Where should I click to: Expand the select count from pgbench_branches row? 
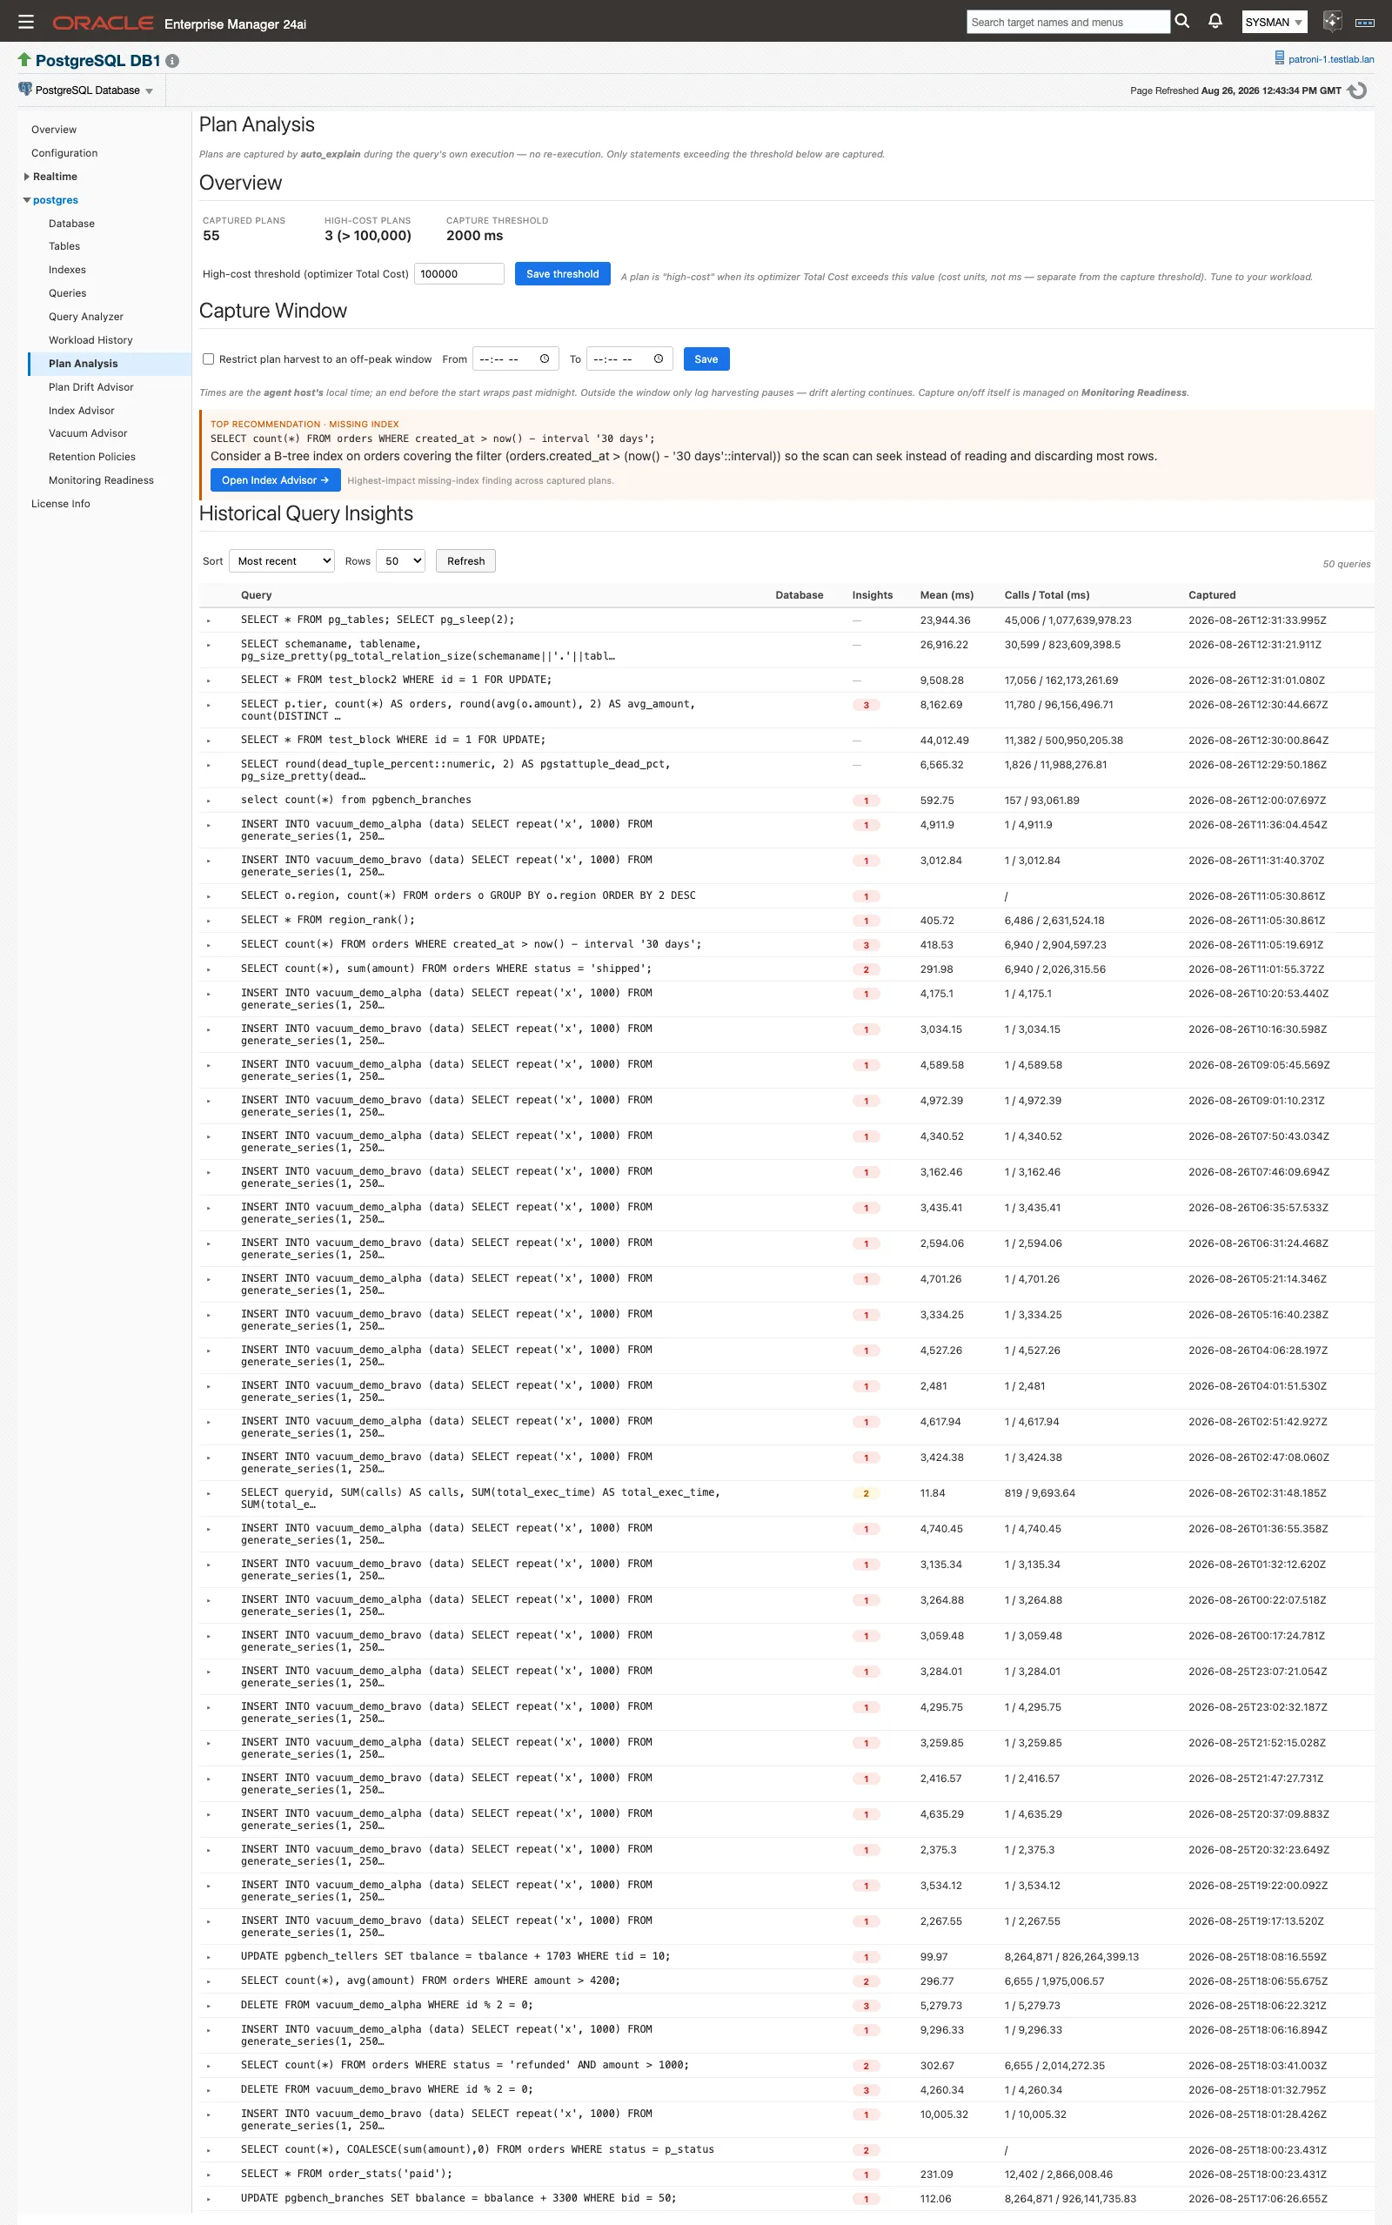click(209, 801)
